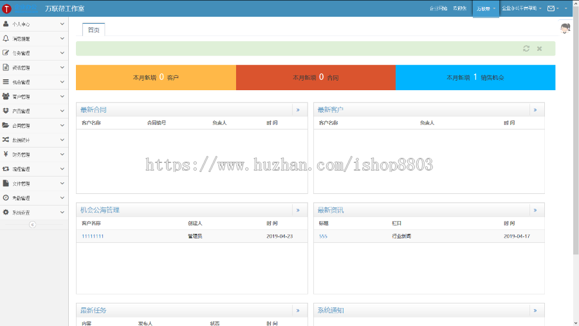The width and height of the screenshot is (579, 326).
Task: Expand 考勤管理 with its chevron
Action: tap(62, 198)
